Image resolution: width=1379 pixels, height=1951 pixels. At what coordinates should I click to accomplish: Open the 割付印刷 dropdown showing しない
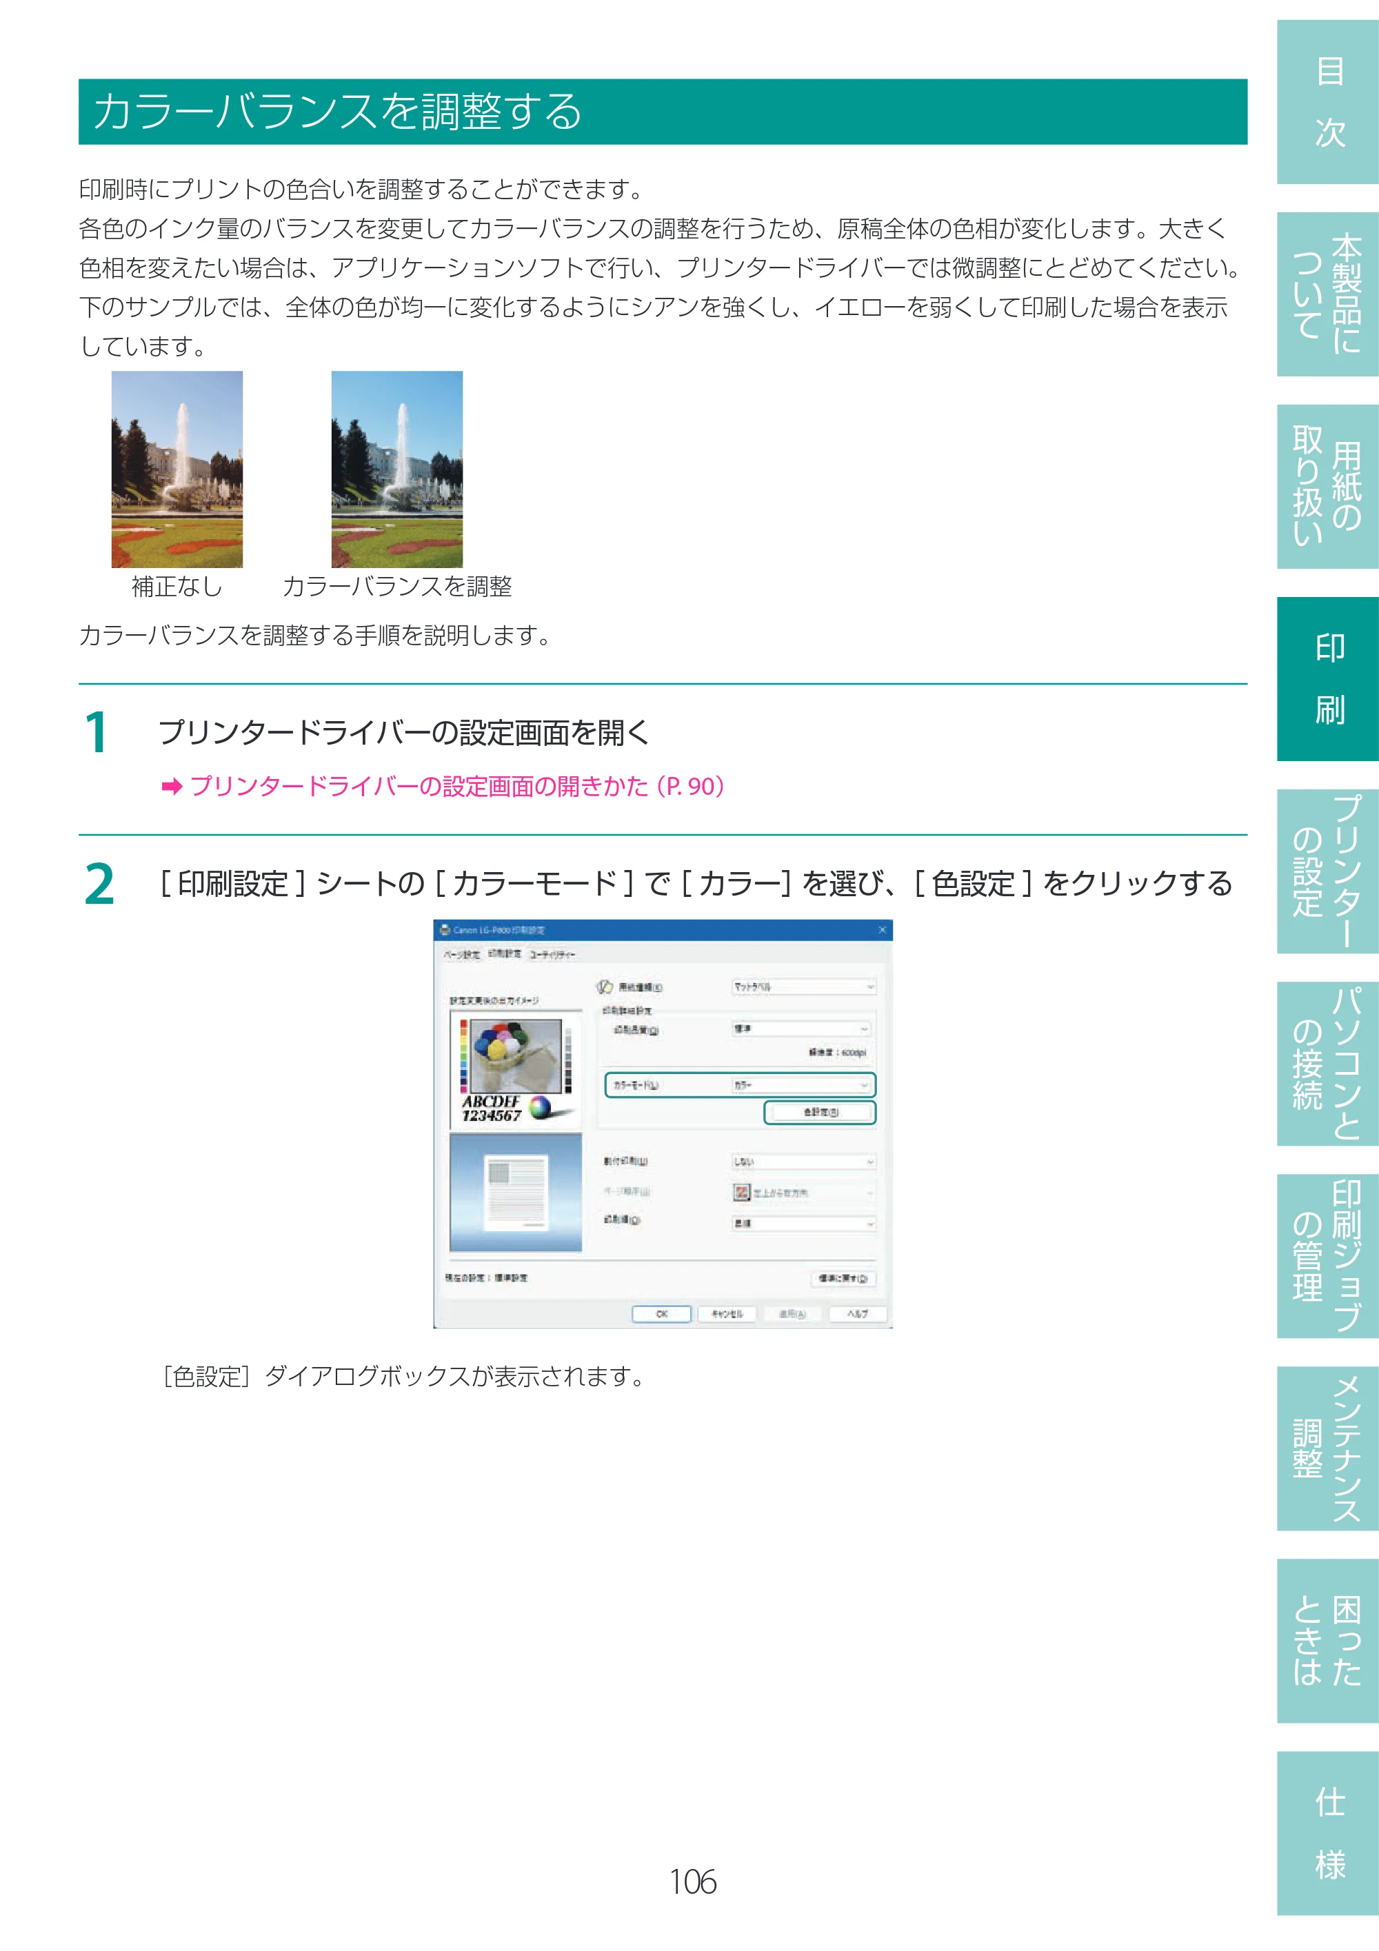coord(803,1162)
